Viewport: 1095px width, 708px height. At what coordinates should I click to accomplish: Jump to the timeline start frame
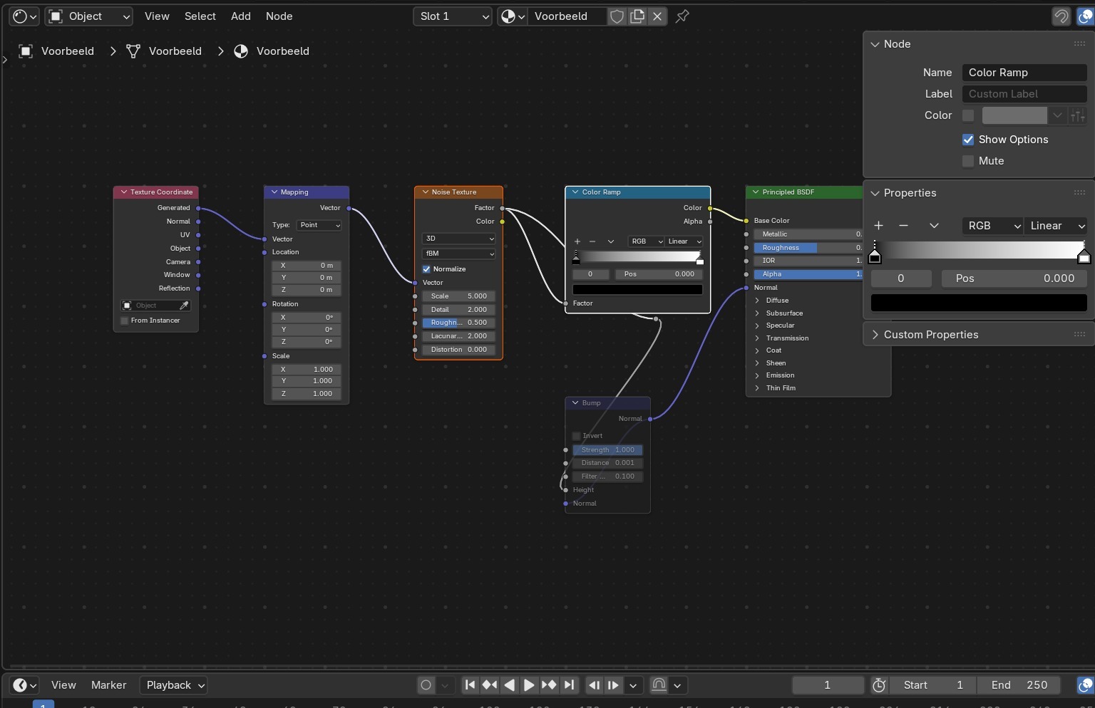click(470, 684)
